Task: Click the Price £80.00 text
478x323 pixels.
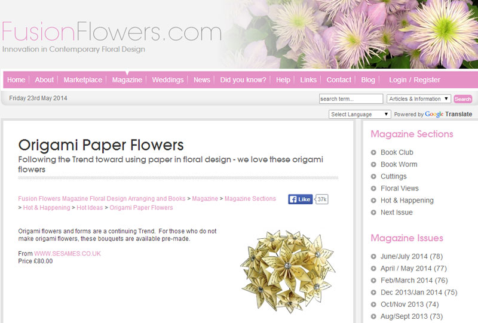Action: click(x=35, y=261)
